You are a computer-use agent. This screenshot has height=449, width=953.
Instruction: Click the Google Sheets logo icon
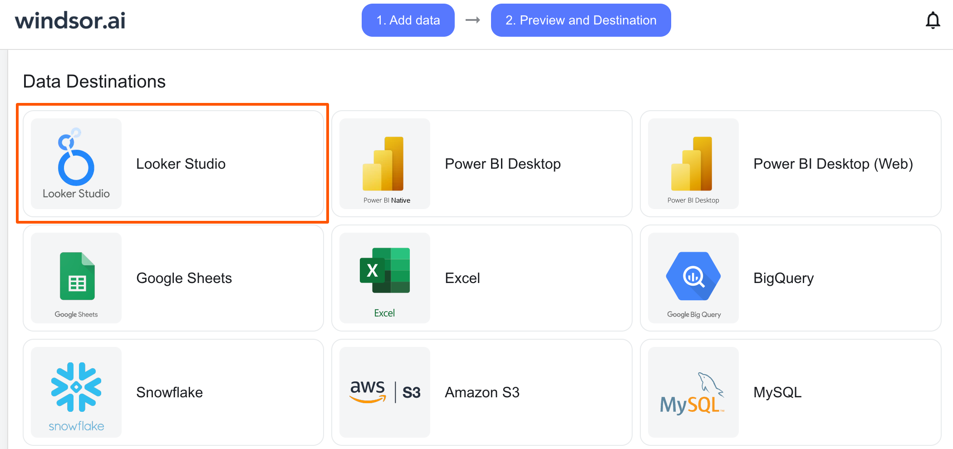pos(76,278)
